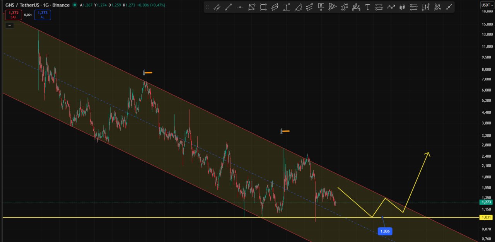Select the hammer icon near the 7,000 peak
The height and width of the screenshot is (242, 495).
pos(147,72)
